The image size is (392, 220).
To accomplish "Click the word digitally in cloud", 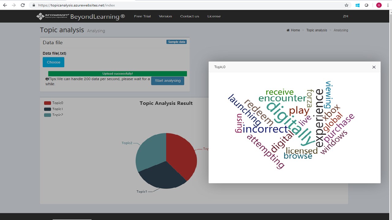I will [291, 123].
